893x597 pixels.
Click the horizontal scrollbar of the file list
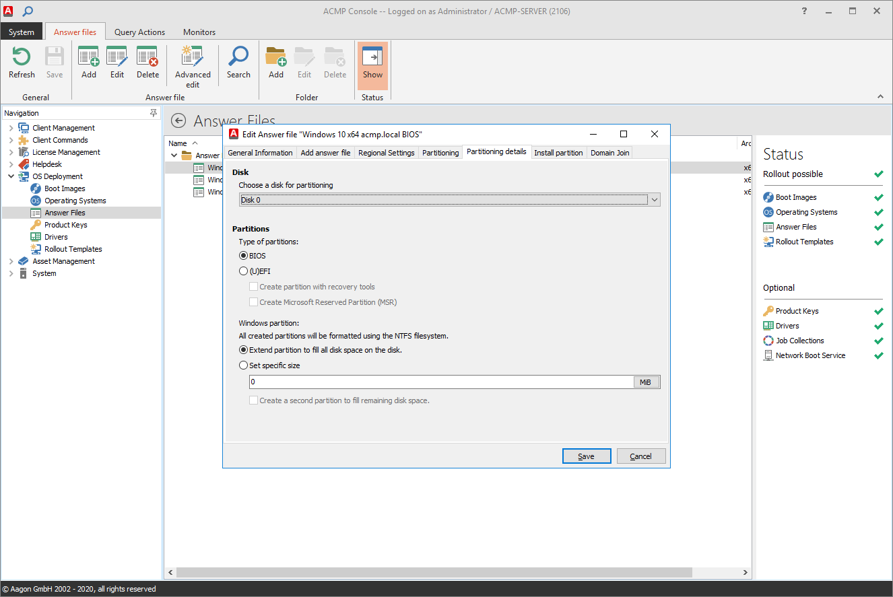(434, 572)
